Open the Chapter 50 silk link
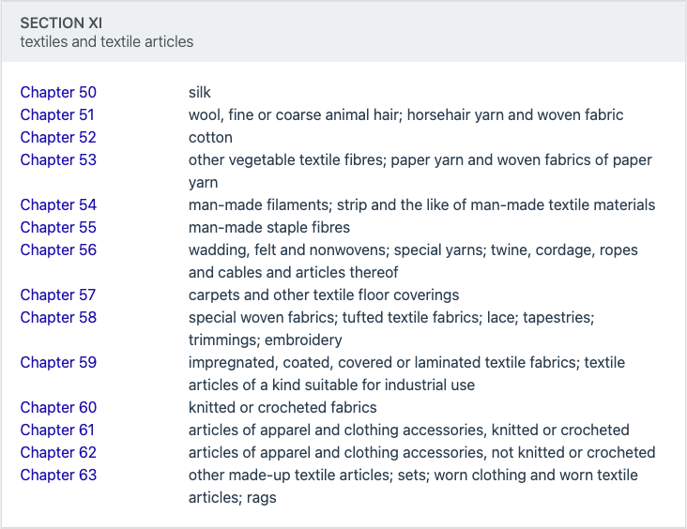The width and height of the screenshot is (687, 529). tap(58, 93)
